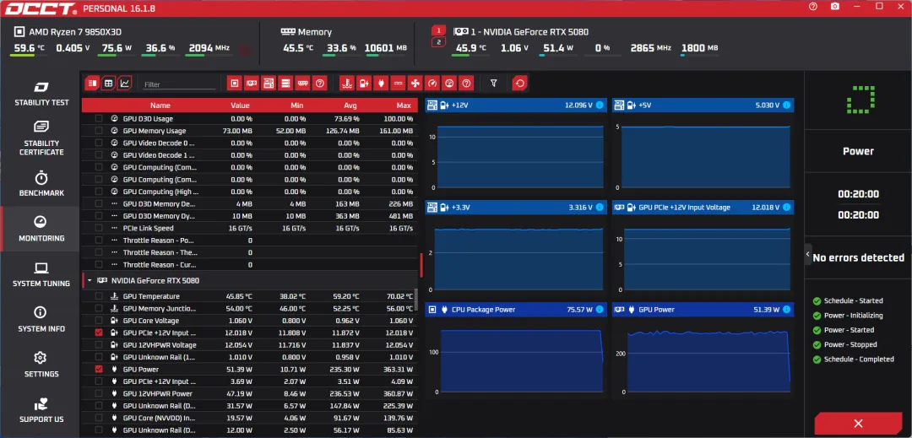Image resolution: width=912 pixels, height=438 pixels.
Task: Open the Stability Certificate section
Action: [41, 138]
